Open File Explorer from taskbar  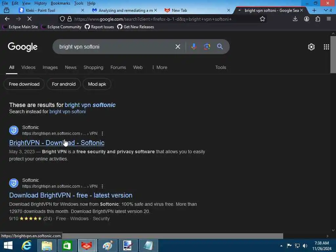pyautogui.click(x=47, y=245)
